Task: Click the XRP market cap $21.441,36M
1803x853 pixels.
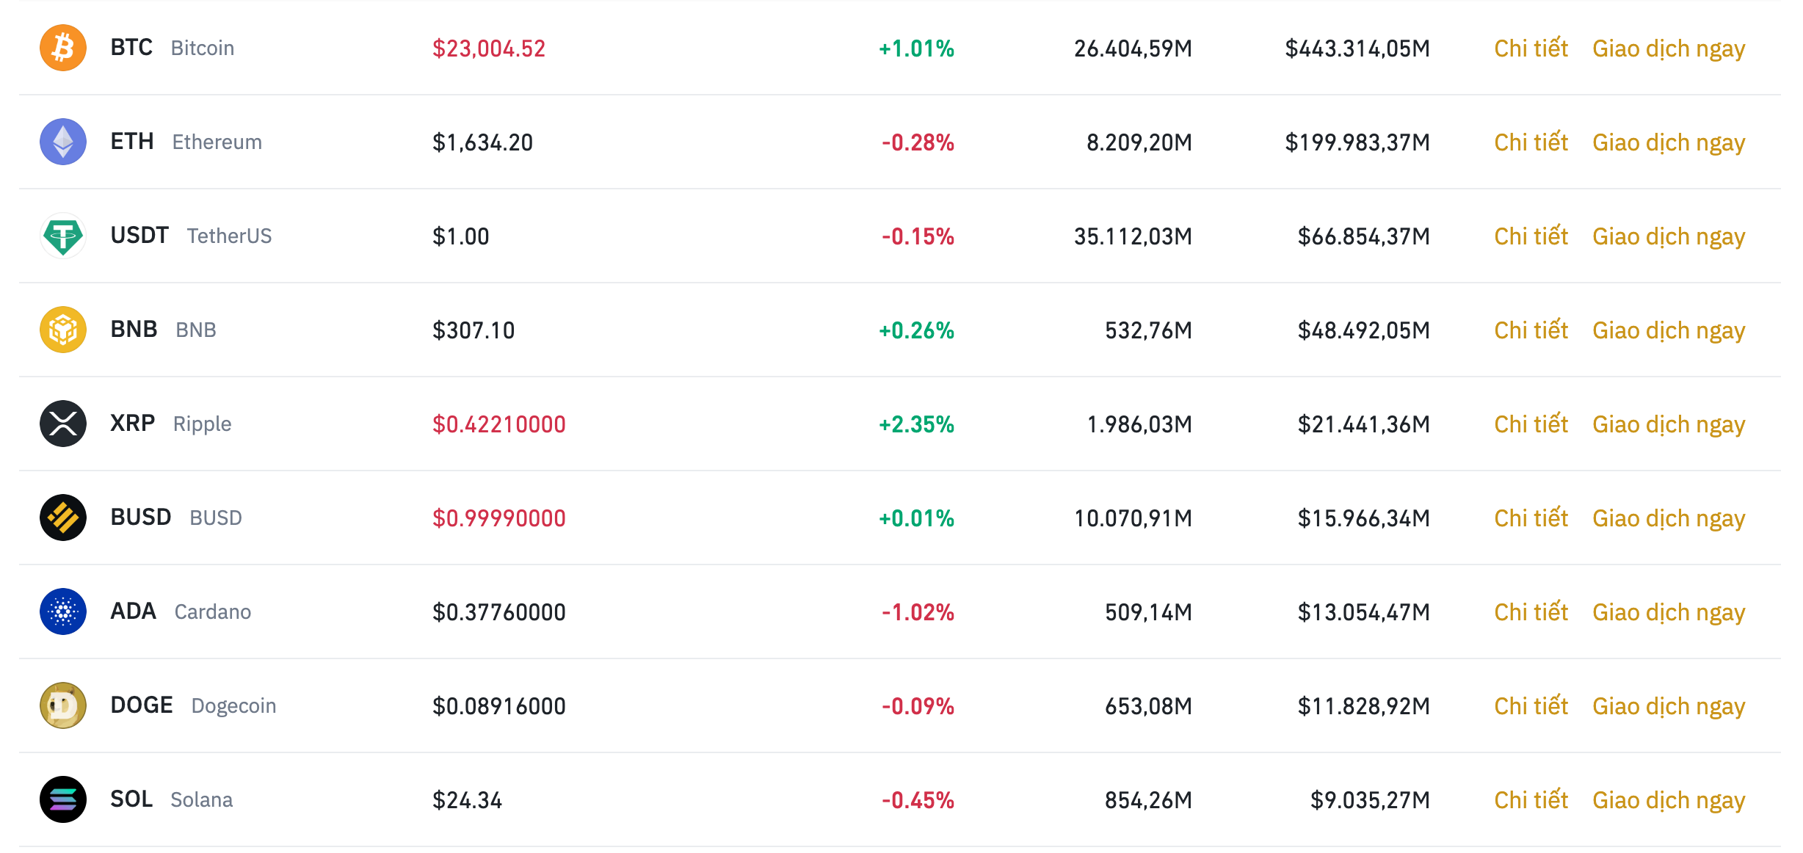Action: 1363,424
